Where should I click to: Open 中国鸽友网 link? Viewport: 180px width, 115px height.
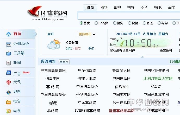pyautogui.click(x=122, y=95)
